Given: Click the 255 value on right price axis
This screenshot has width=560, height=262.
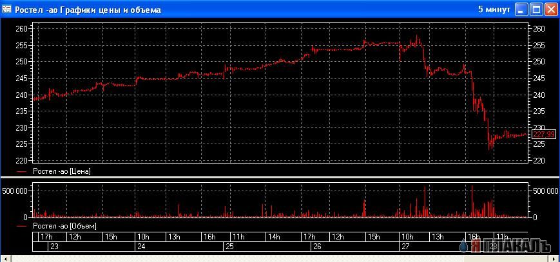Looking at the screenshot, I should pos(539,45).
